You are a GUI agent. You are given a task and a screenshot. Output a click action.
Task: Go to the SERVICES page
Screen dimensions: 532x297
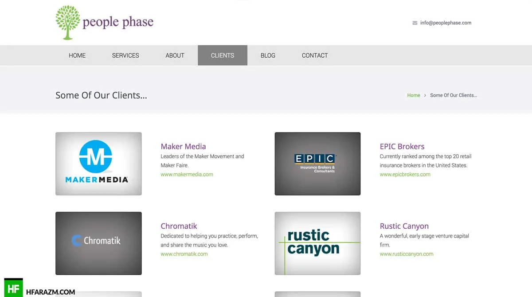(x=125, y=55)
